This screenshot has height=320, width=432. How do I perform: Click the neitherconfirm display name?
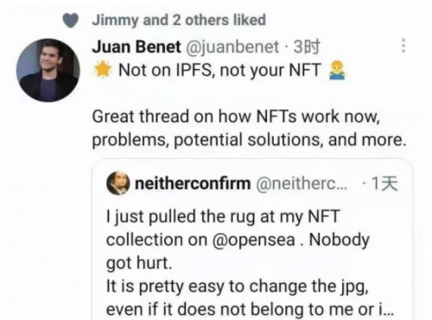point(193,184)
